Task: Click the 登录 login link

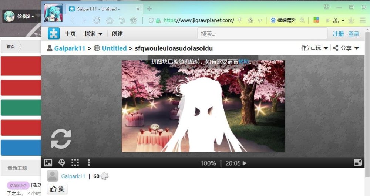Action: [354, 34]
